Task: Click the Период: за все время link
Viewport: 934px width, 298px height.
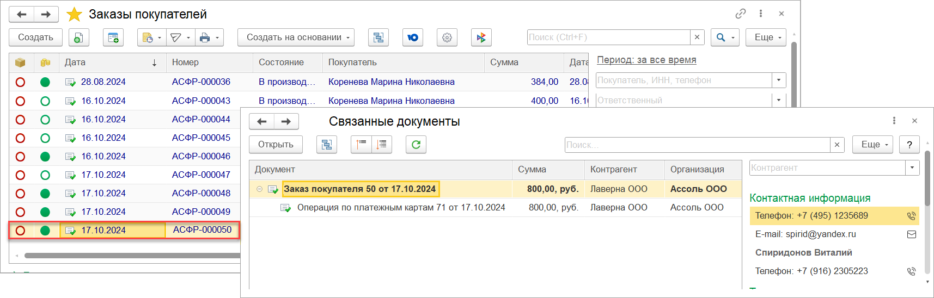Action: click(646, 60)
